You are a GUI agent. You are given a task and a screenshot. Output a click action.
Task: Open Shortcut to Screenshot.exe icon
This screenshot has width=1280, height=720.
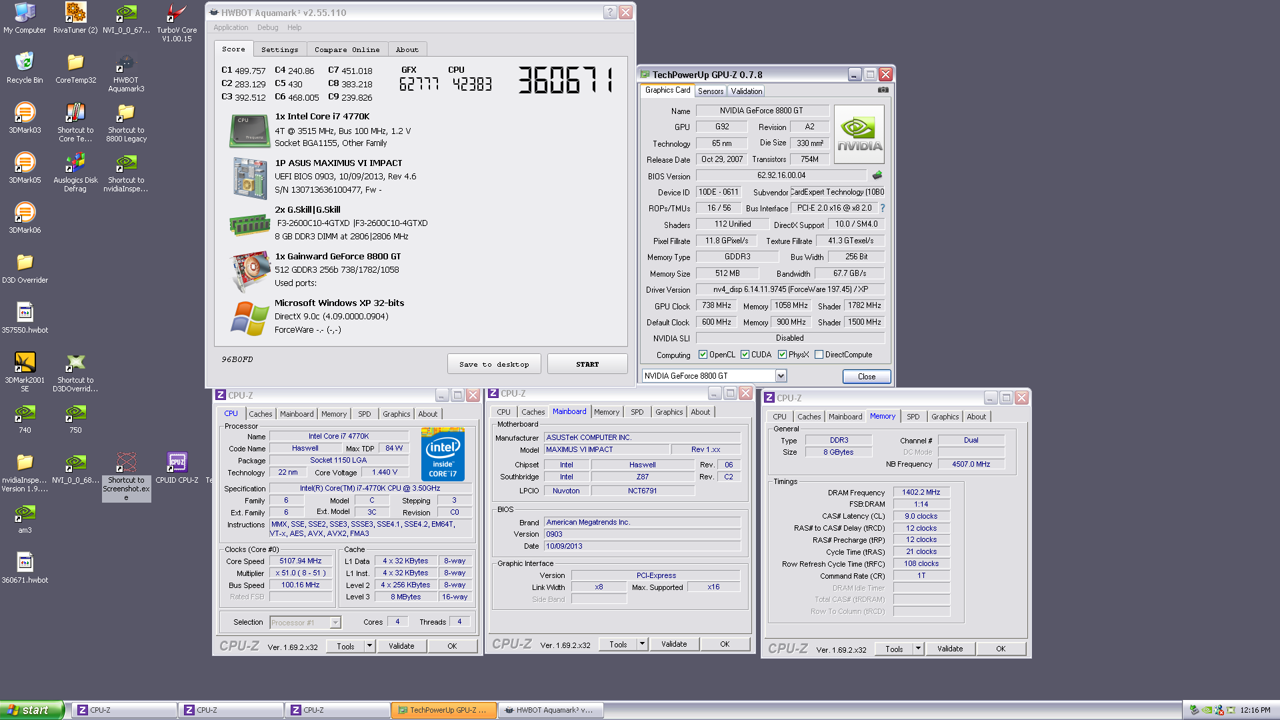pyautogui.click(x=126, y=476)
